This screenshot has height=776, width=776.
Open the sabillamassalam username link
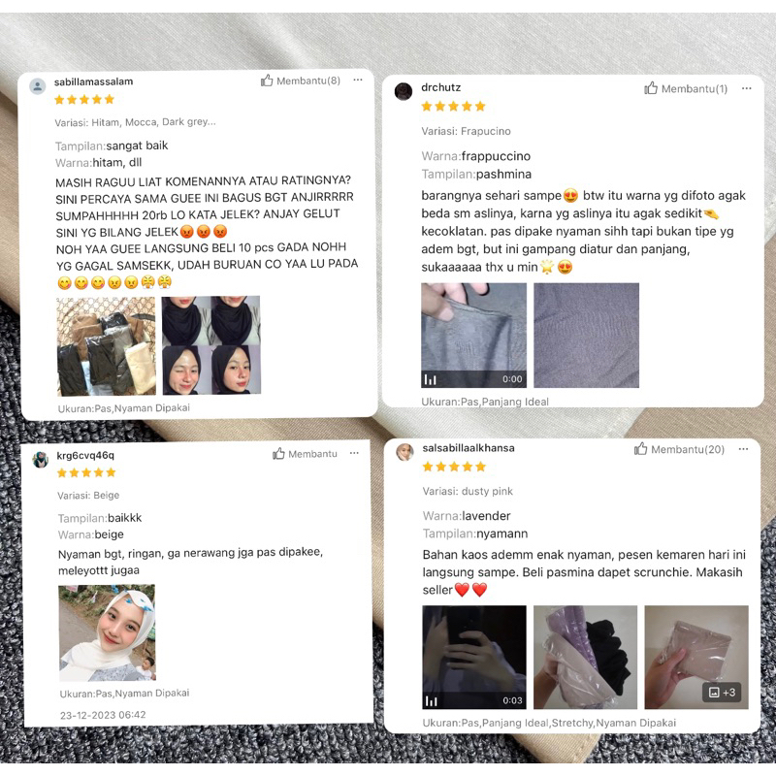[x=93, y=81]
